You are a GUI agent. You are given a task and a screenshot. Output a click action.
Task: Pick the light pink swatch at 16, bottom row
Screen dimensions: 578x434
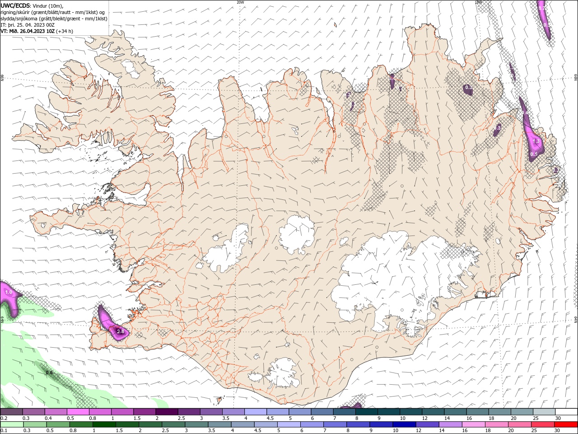pyautogui.click(x=474, y=425)
